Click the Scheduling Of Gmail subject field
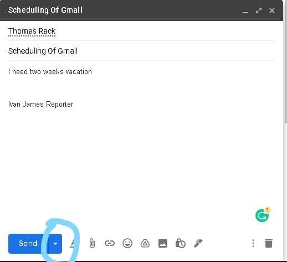Viewport: 287px width, 262px height. [x=141, y=51]
